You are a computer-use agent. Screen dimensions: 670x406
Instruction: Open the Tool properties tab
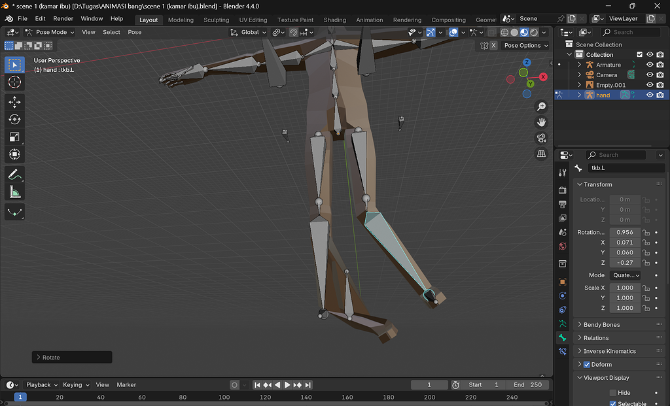[x=562, y=173]
